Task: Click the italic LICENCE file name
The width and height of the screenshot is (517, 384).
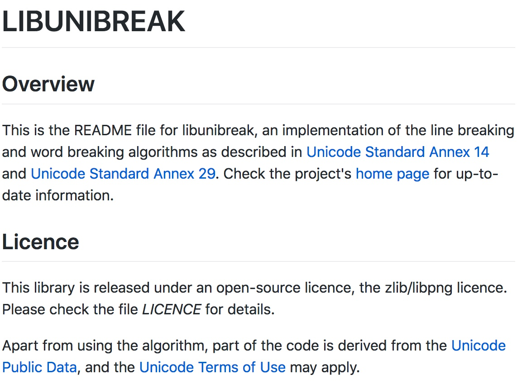Action: [x=172, y=310]
